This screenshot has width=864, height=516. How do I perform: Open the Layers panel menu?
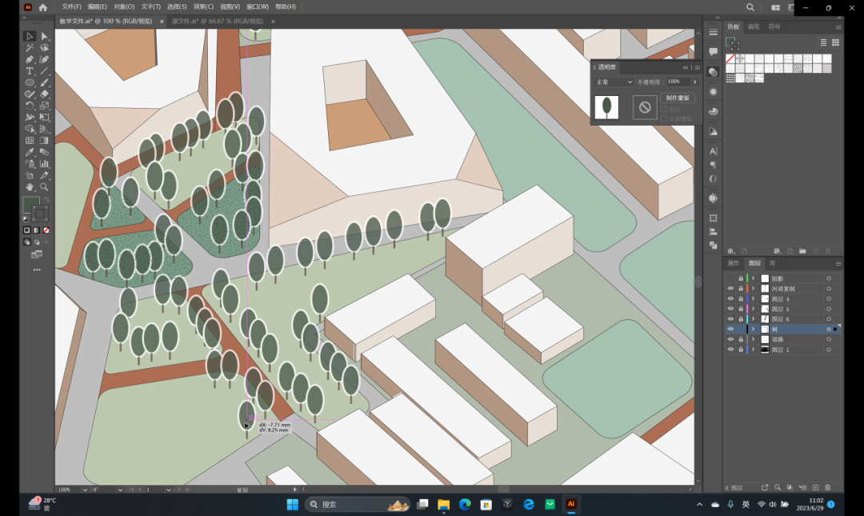(x=838, y=263)
